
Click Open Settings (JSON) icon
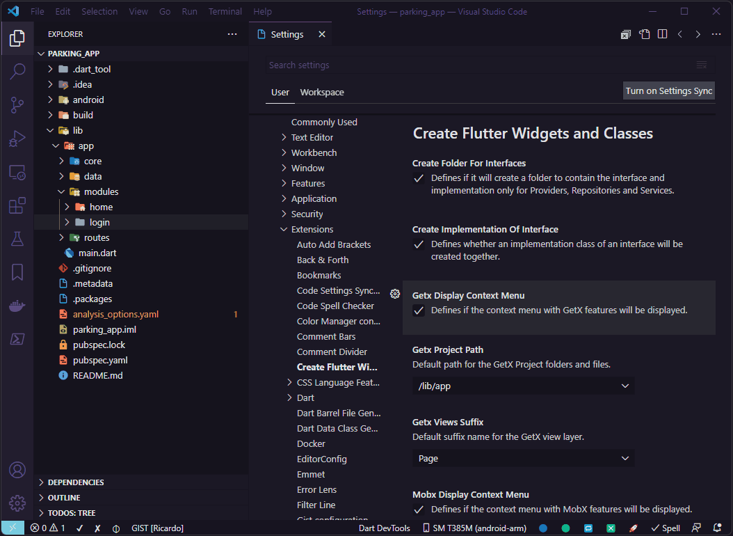tap(645, 34)
